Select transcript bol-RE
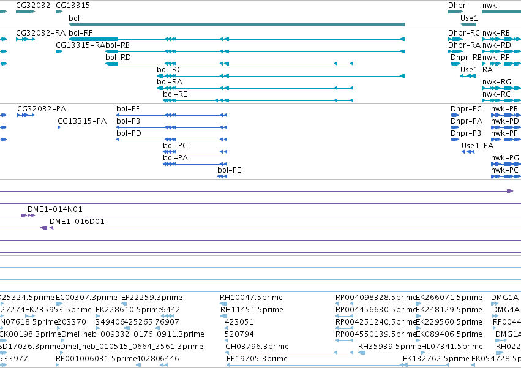521x368 pixels. (258, 100)
